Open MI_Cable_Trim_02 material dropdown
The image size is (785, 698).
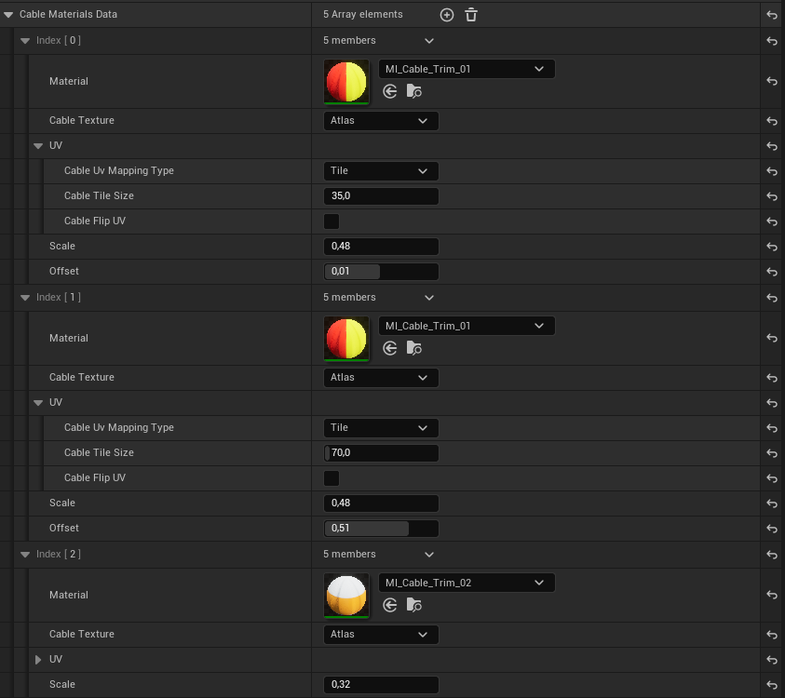(x=467, y=583)
